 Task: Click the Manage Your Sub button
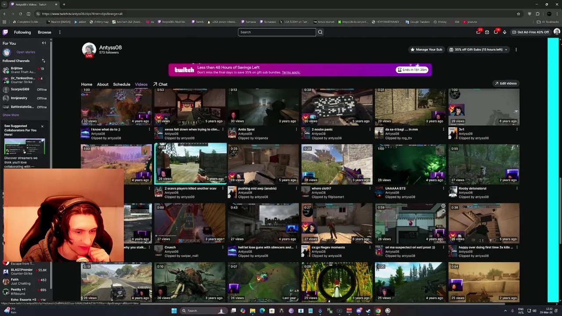[426, 50]
